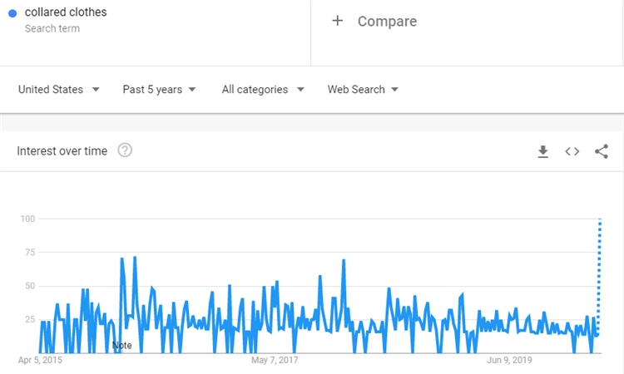The image size is (624, 374).
Task: Click the Interest over time heading
Action: 62,150
